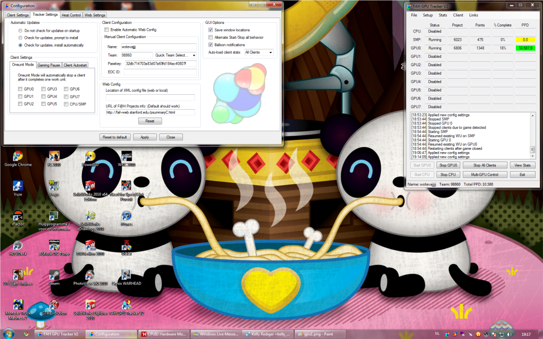Click the log scrollbar in FAH GPU Tracker
The image size is (543, 339).
point(532,136)
